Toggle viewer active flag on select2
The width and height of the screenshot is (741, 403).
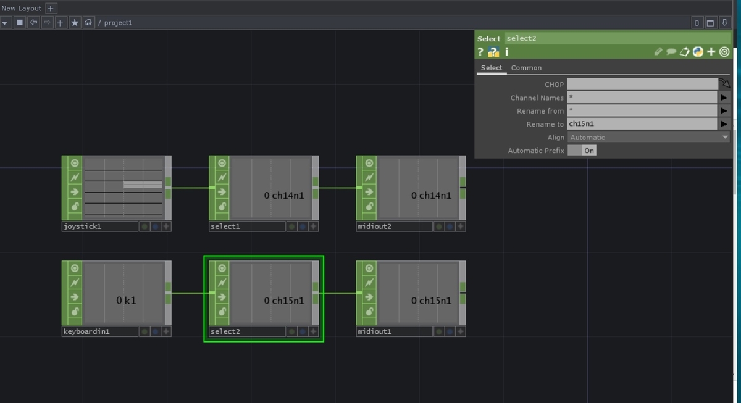tap(222, 268)
